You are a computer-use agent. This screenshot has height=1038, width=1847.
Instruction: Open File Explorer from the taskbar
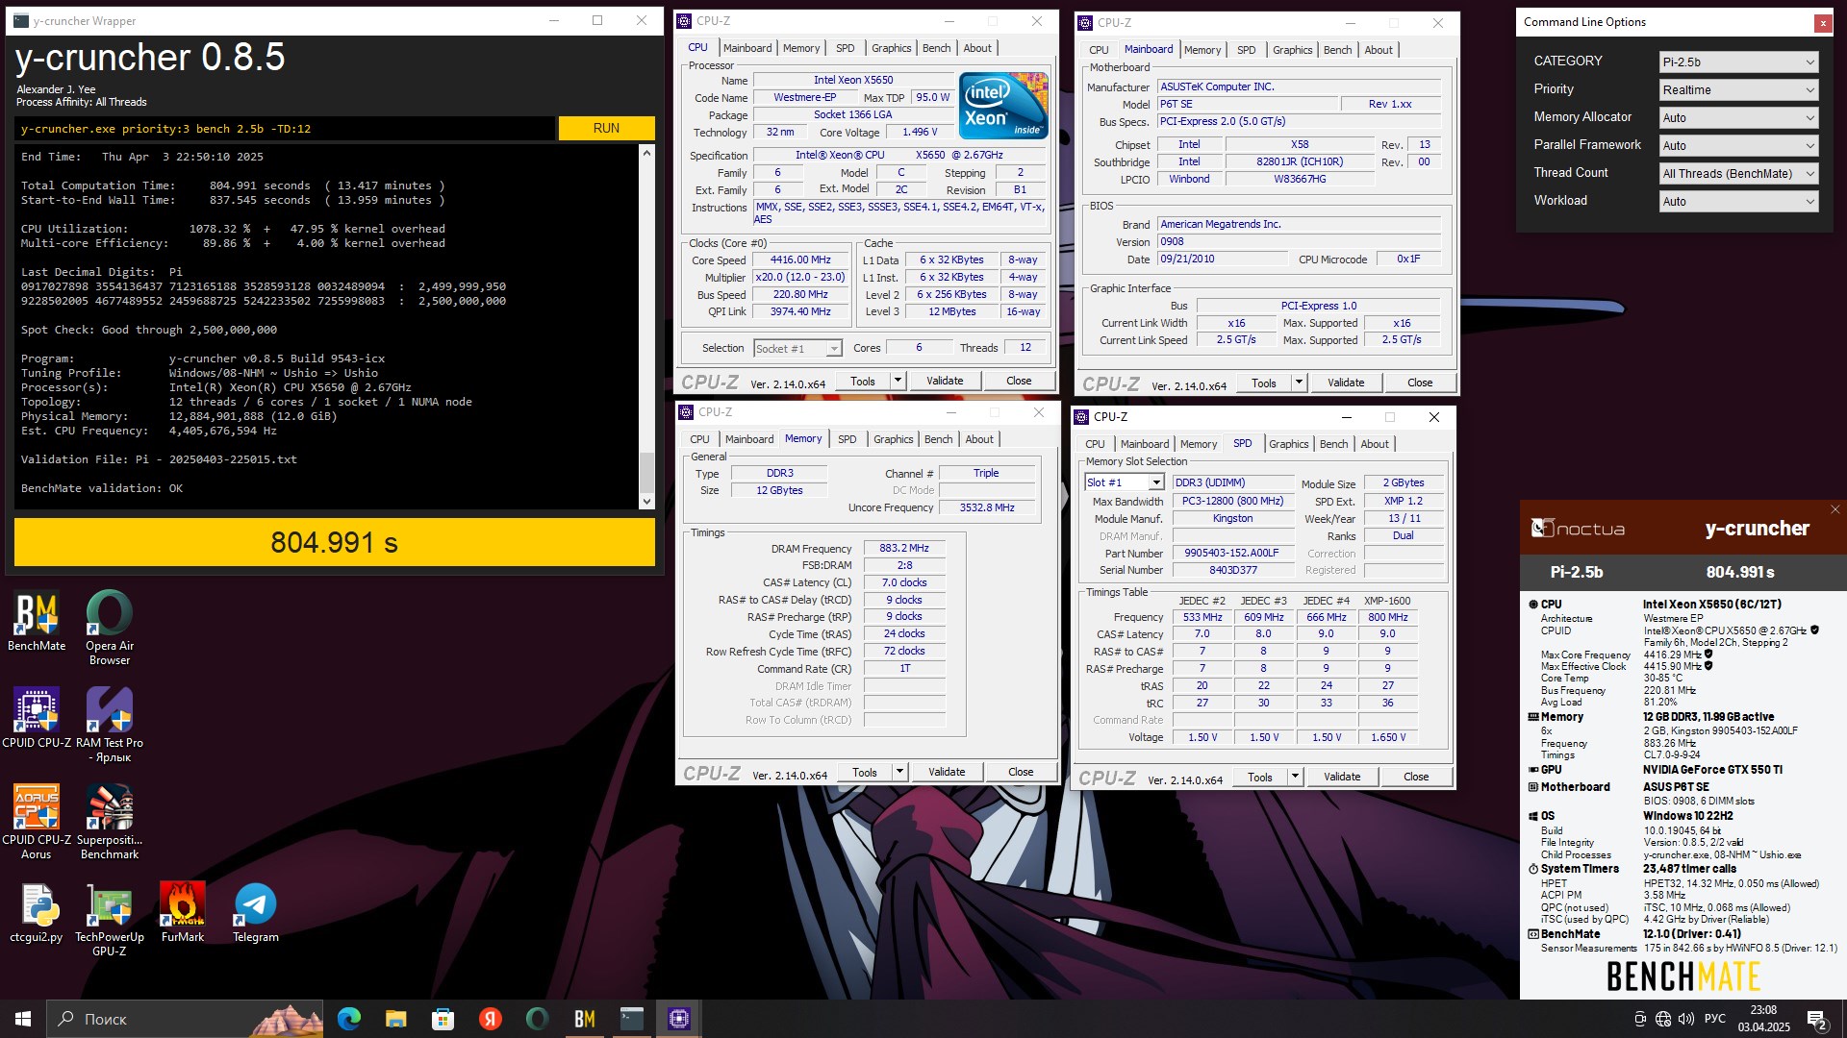point(395,1019)
